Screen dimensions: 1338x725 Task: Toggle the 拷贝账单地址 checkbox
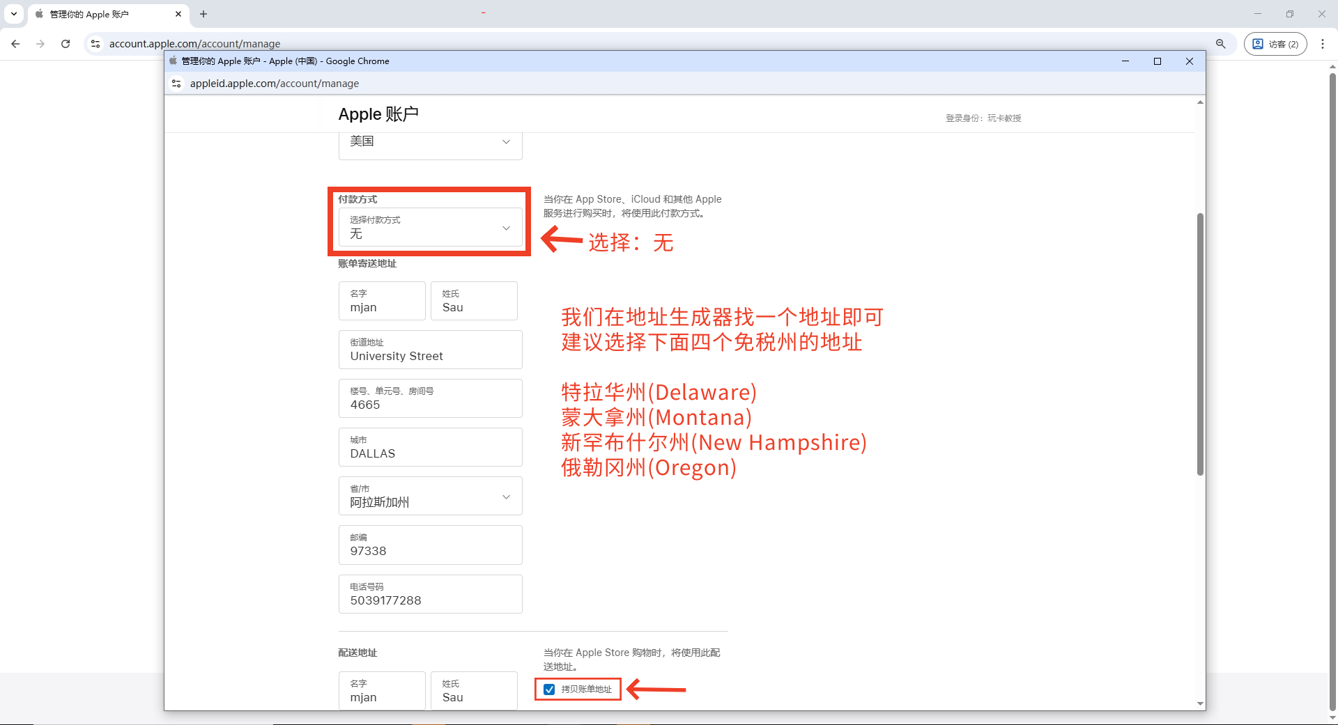549,689
